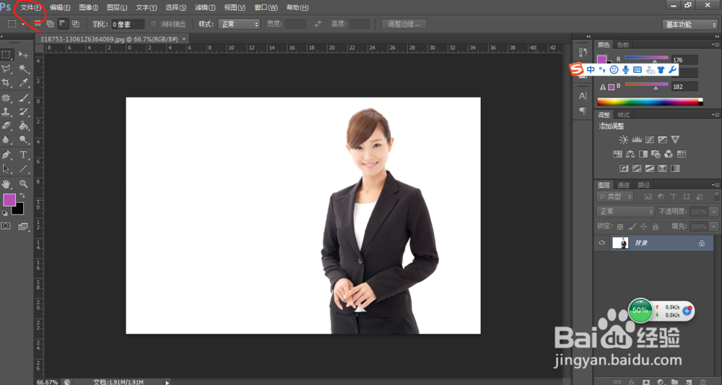The width and height of the screenshot is (722, 385).
Task: Open the Character panel icon
Action: pos(583,96)
